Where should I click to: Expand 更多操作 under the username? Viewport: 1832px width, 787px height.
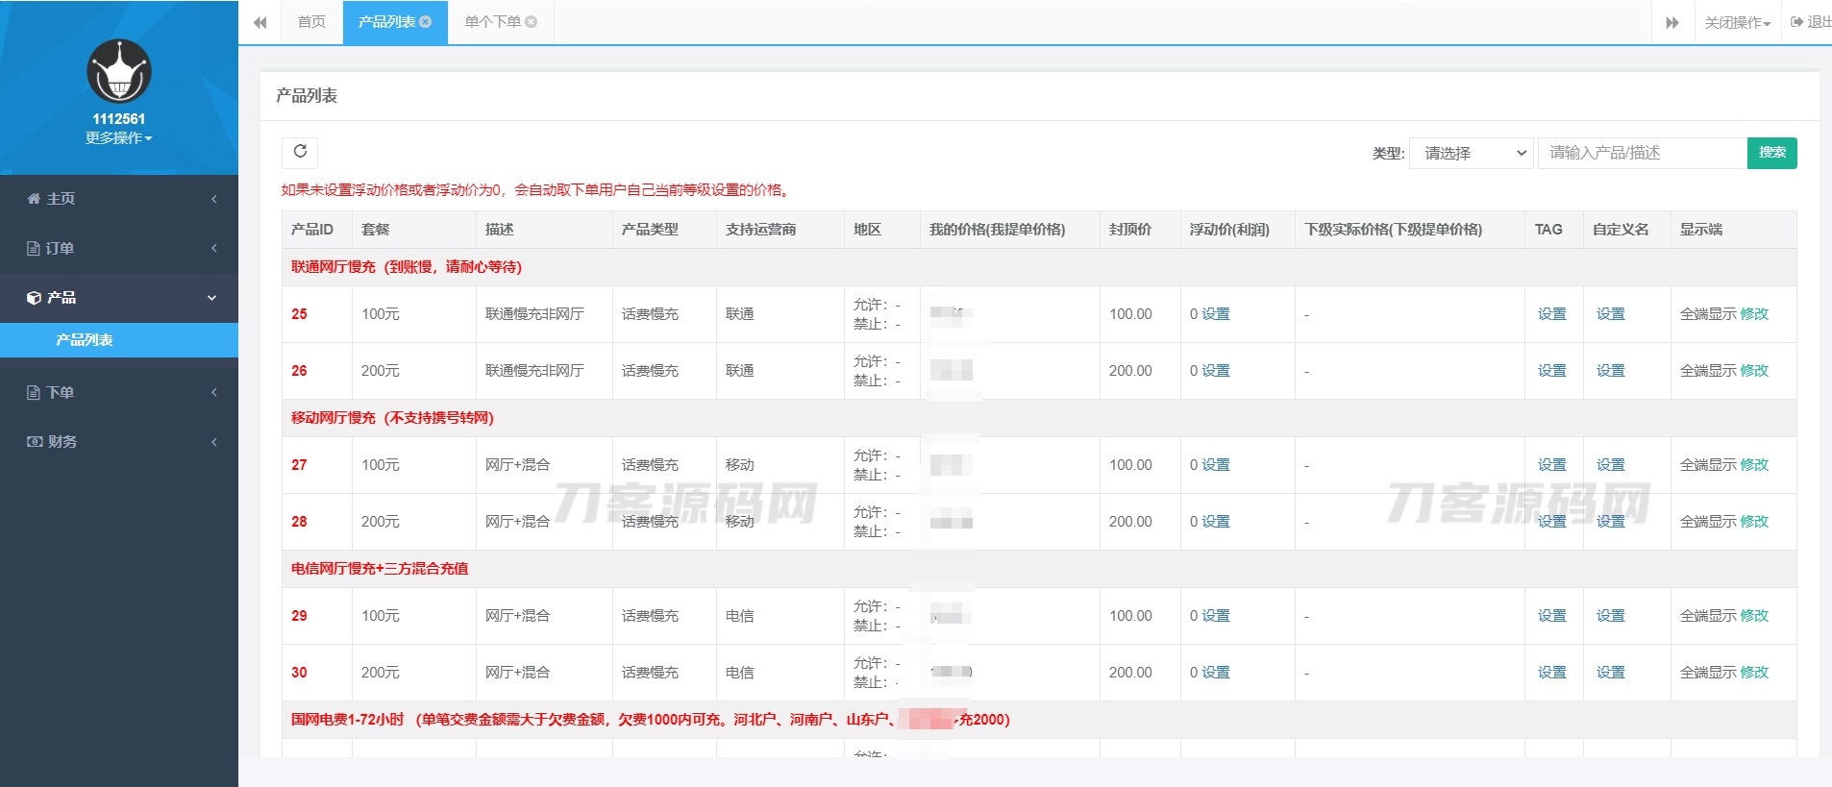(118, 138)
